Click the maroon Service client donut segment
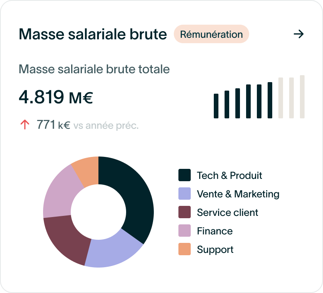 [65, 239]
